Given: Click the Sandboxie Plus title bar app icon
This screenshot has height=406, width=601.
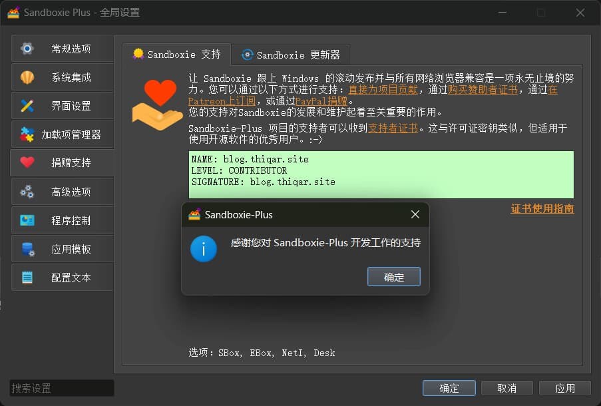Looking at the screenshot, I should click(x=13, y=12).
